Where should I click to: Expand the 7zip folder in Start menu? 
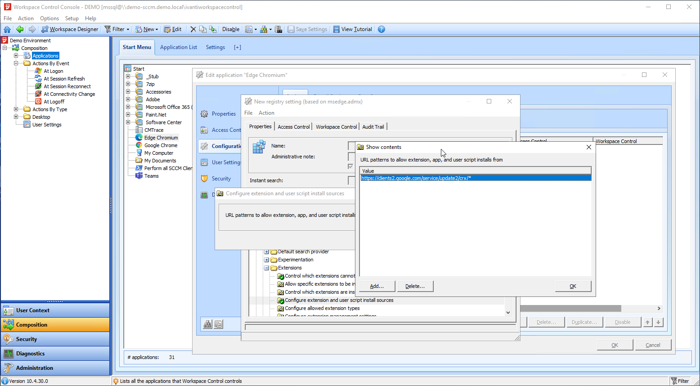pyautogui.click(x=128, y=84)
